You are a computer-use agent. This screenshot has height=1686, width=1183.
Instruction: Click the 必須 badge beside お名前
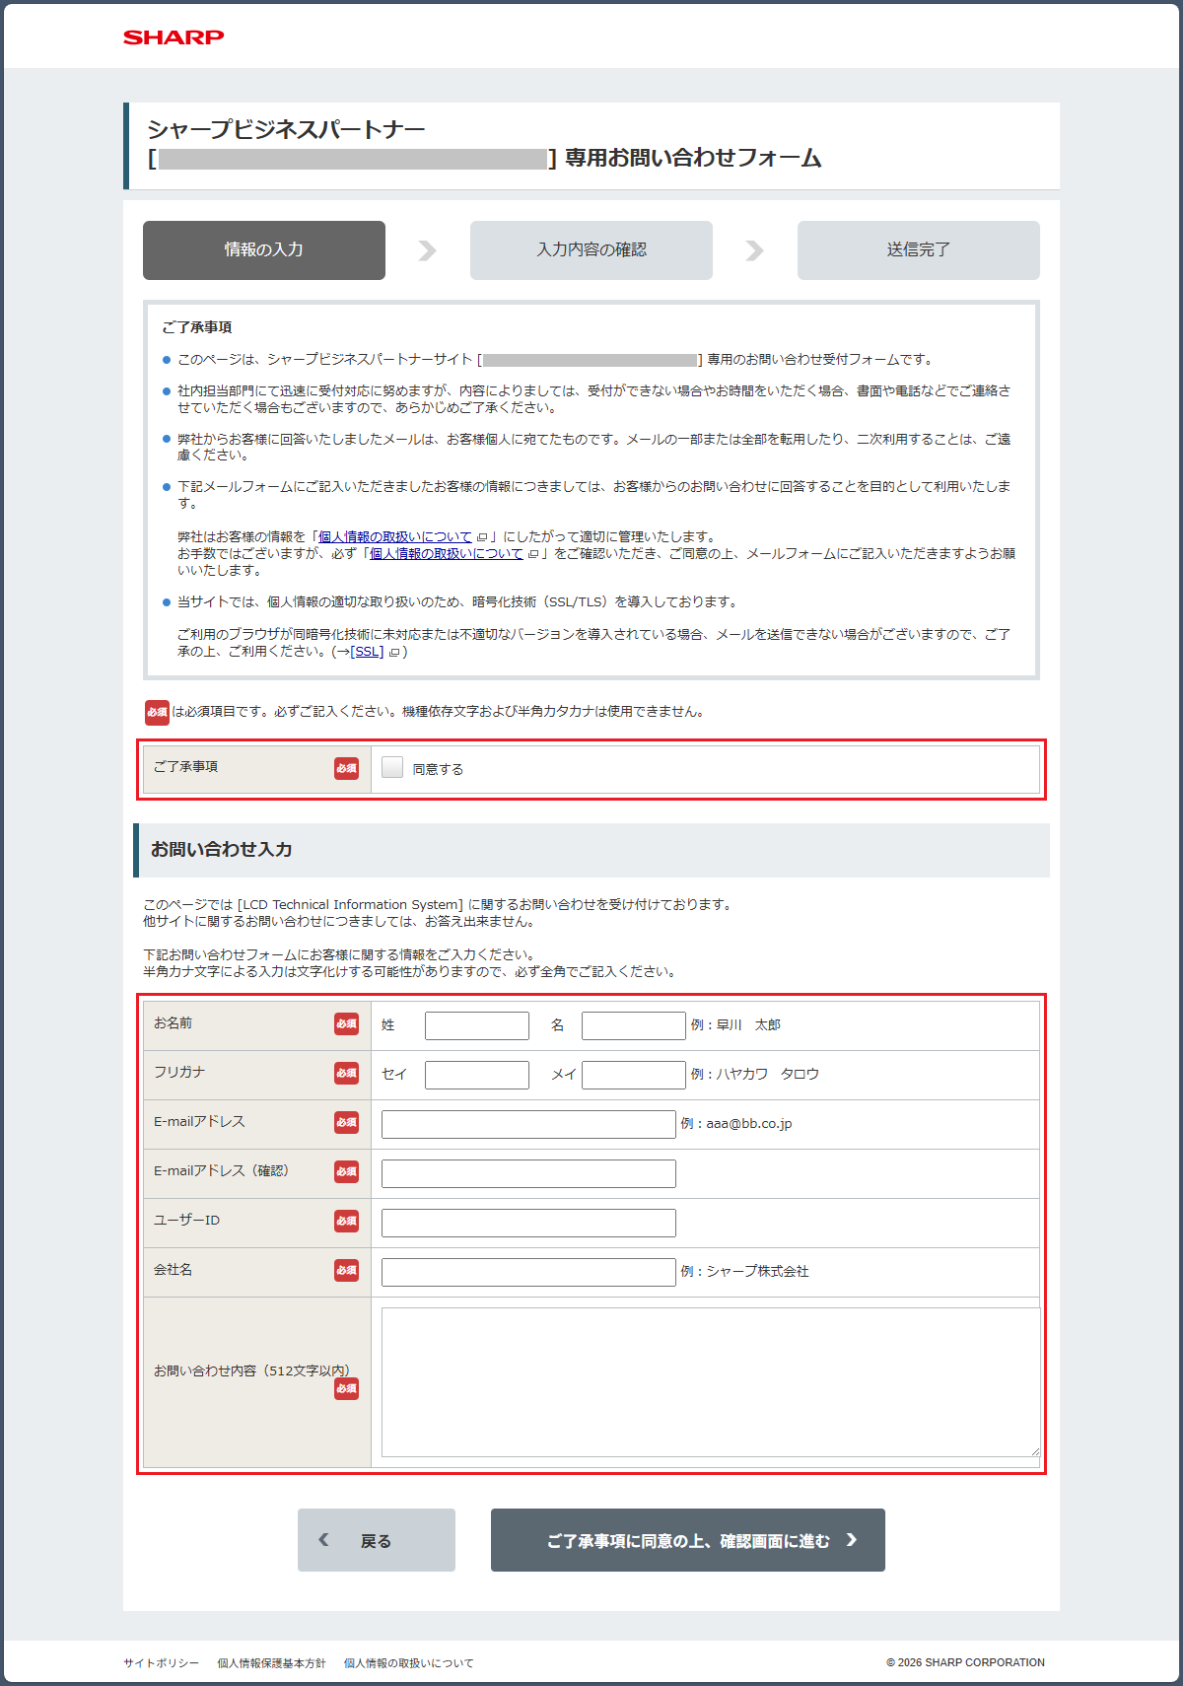coord(346,1023)
